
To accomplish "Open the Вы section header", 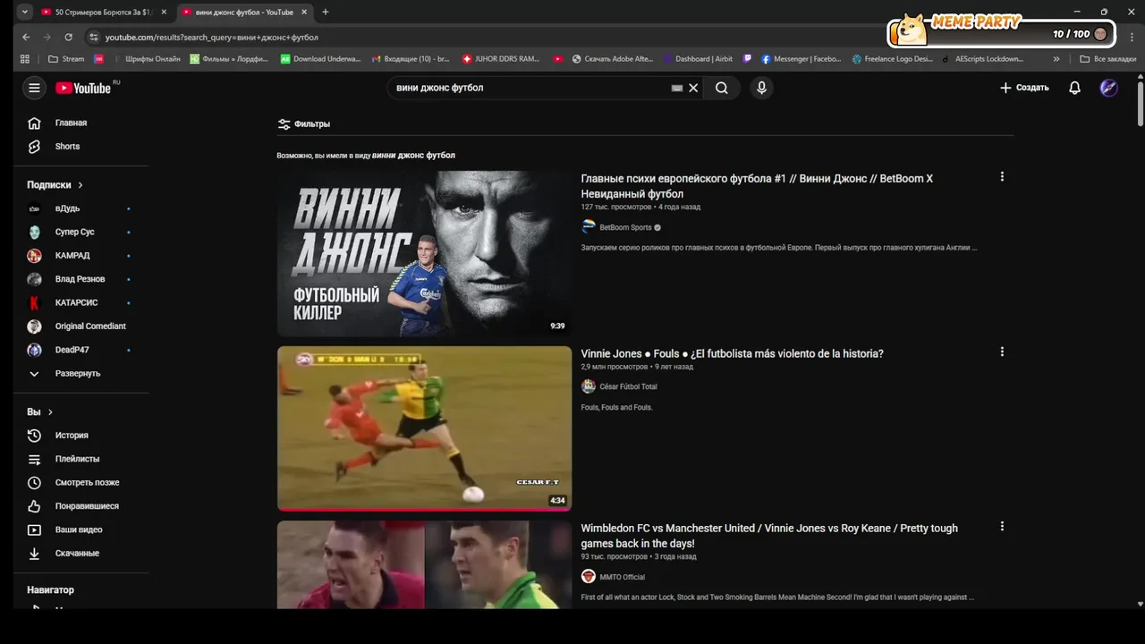I will pos(40,411).
